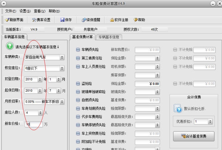Screen dimensions: 222x150
Task: Open the 设置(S) menu
Action: 25,11
